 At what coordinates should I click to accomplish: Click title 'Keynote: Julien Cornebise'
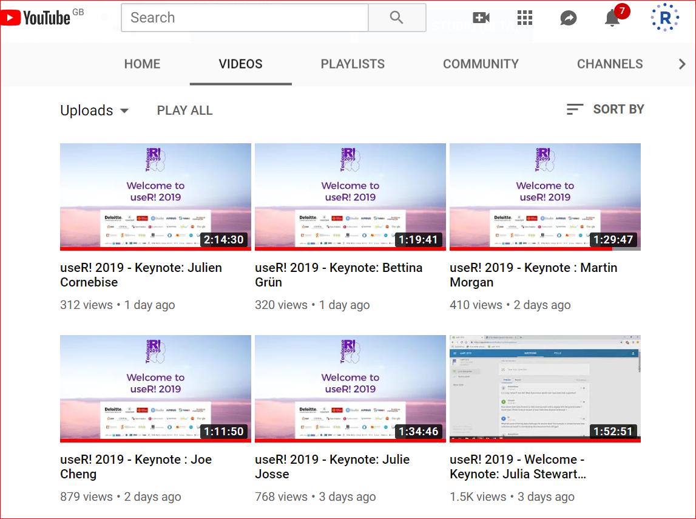141,275
